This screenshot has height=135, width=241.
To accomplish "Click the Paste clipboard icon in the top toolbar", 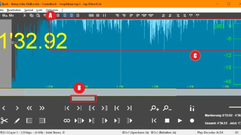I will pos(38,15).
